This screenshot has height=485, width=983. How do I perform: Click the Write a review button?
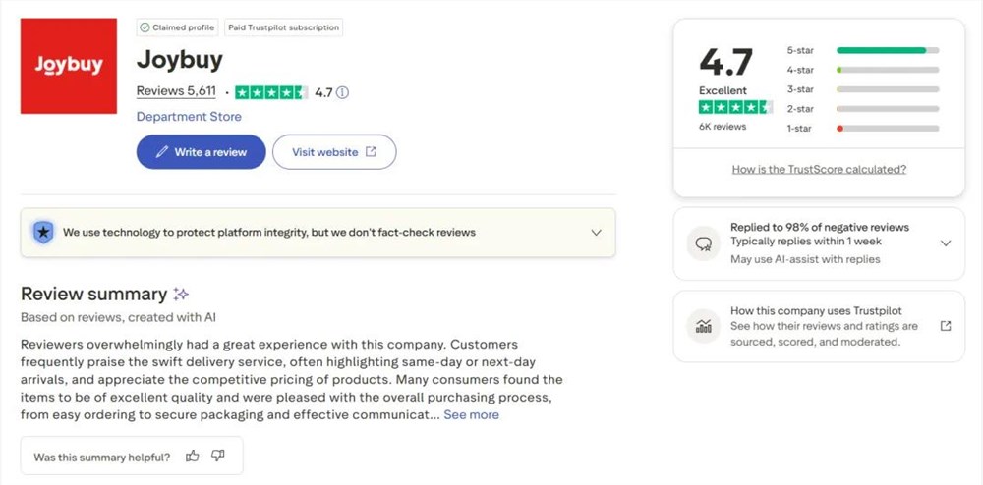[x=201, y=152]
